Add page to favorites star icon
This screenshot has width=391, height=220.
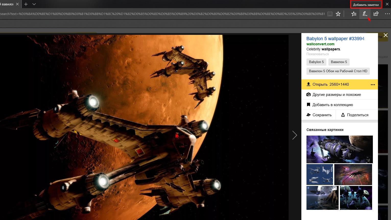click(x=338, y=14)
